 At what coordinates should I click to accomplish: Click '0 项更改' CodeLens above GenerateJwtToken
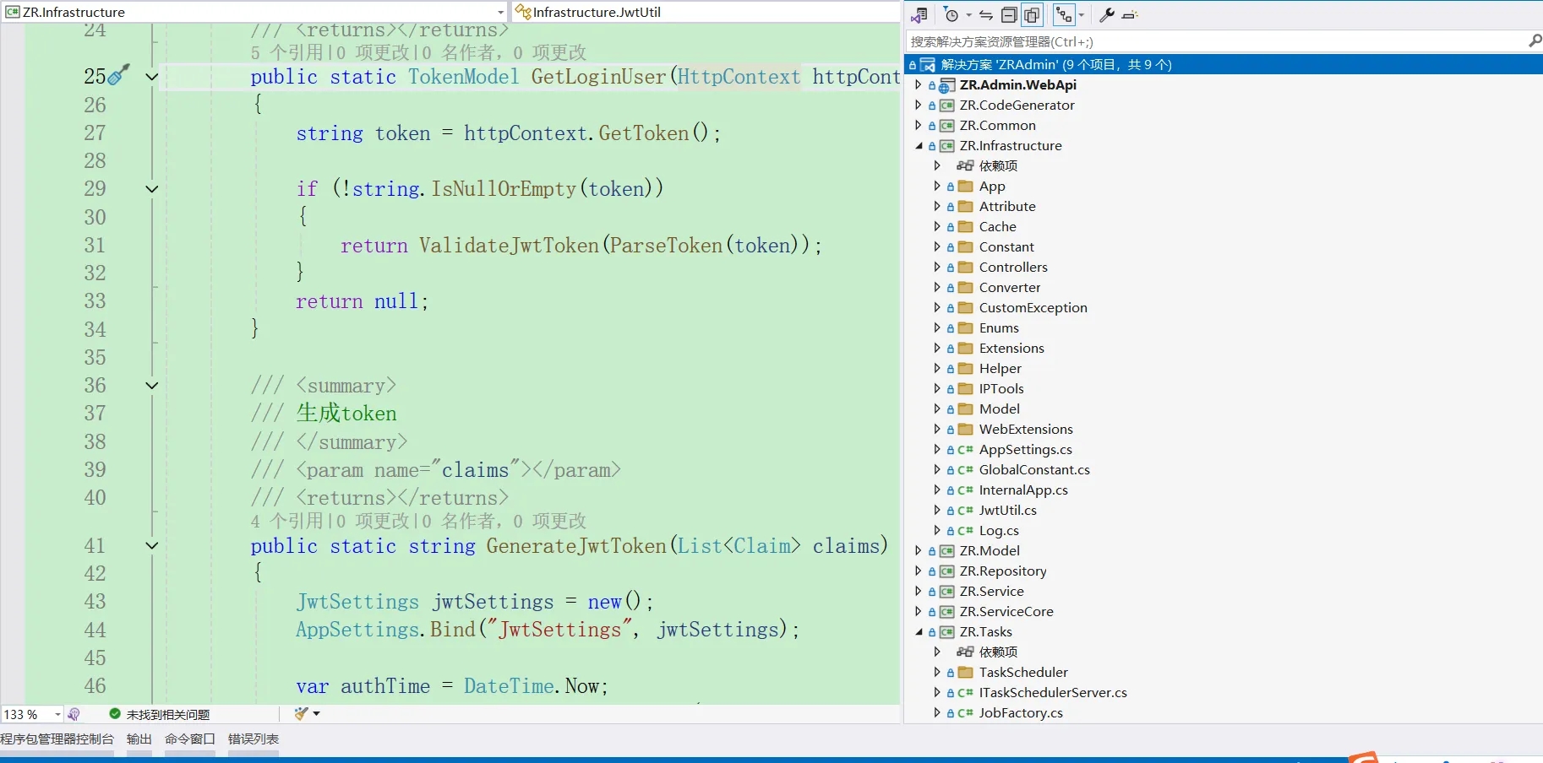[373, 521]
